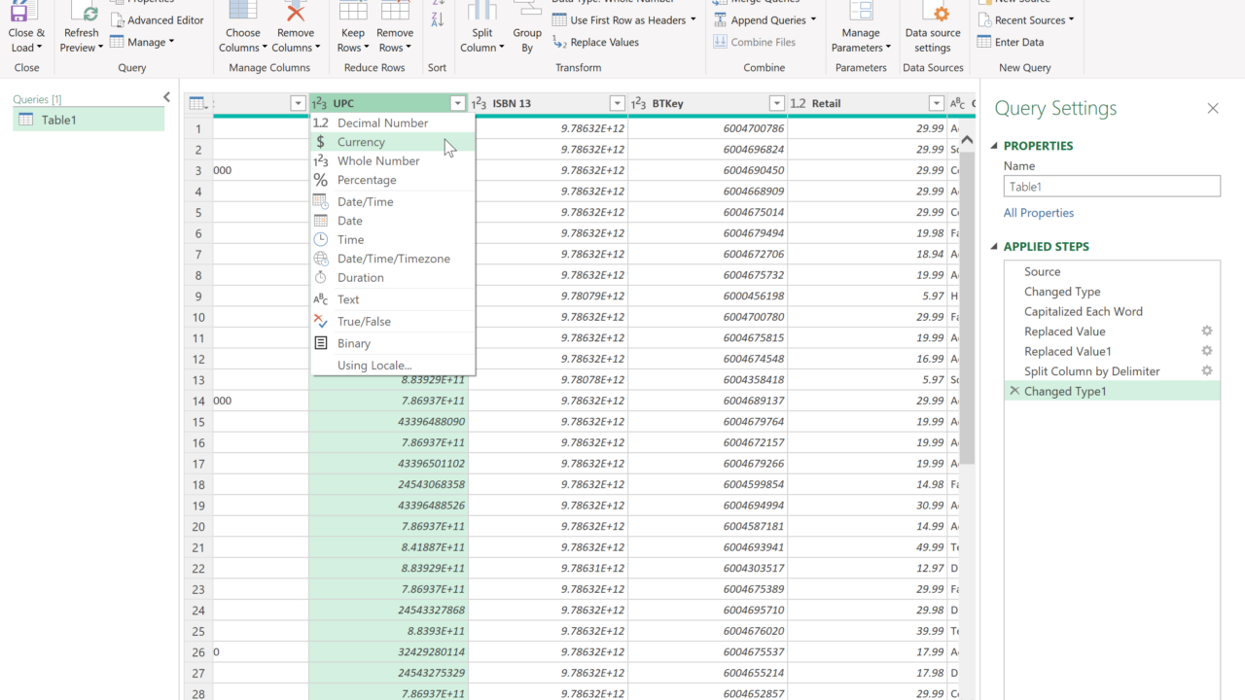Select Currency from the data type menu
The height and width of the screenshot is (700, 1245).
(x=361, y=142)
